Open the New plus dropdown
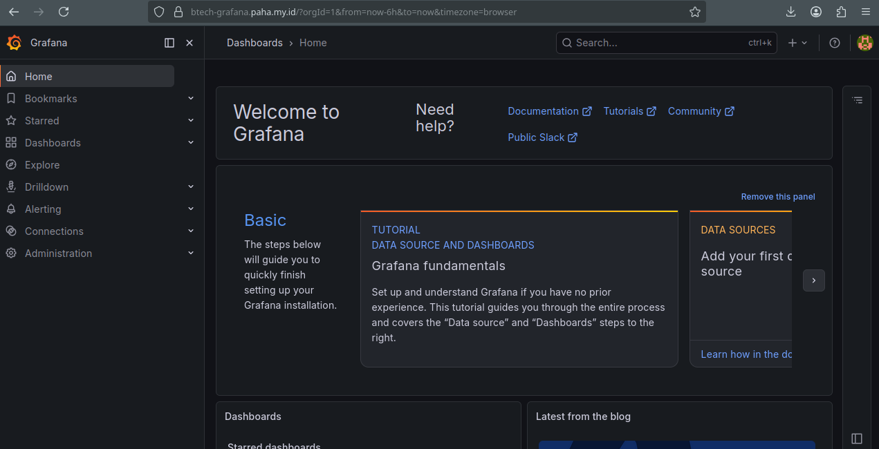This screenshot has width=879, height=449. click(x=797, y=43)
